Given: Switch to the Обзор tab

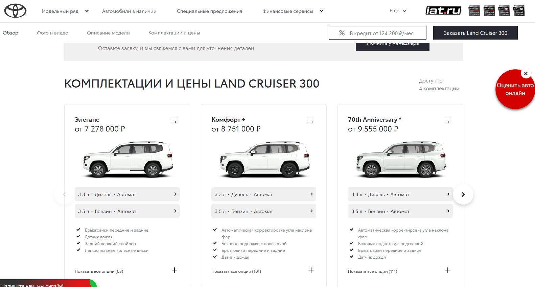Looking at the screenshot, I should tap(10, 33).
